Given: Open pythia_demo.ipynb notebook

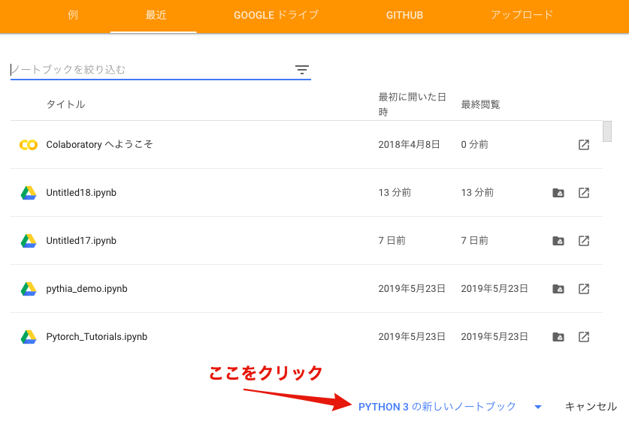Looking at the screenshot, I should tap(86, 289).
